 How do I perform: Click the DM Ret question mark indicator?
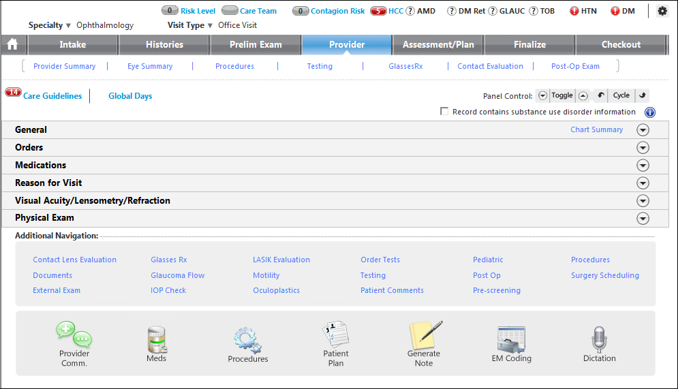coord(451,11)
